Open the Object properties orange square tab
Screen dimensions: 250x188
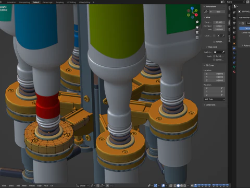click(234, 43)
